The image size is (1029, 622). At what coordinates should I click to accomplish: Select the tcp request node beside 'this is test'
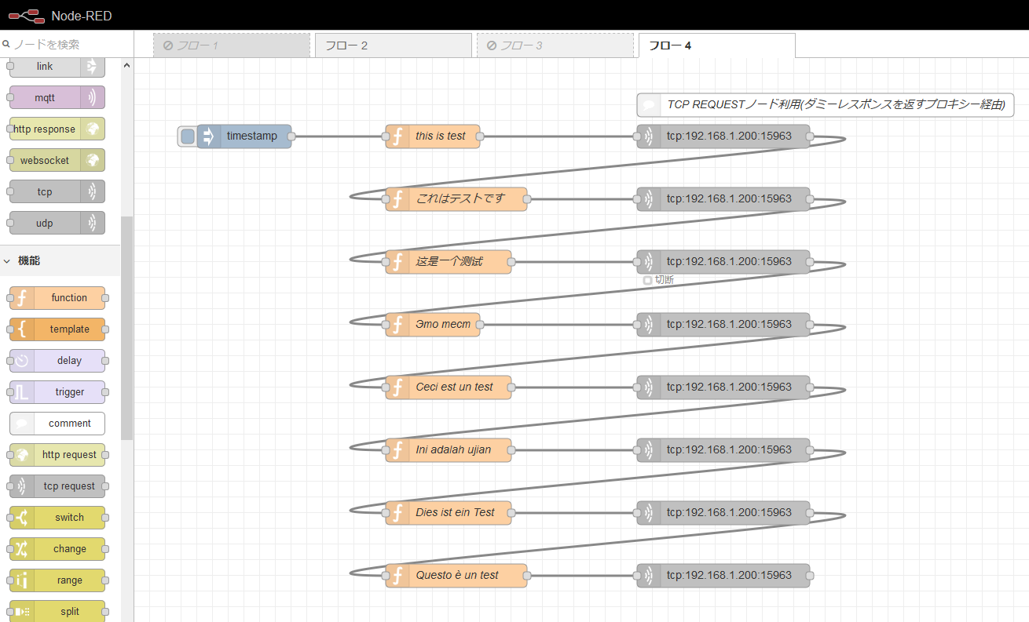point(723,136)
